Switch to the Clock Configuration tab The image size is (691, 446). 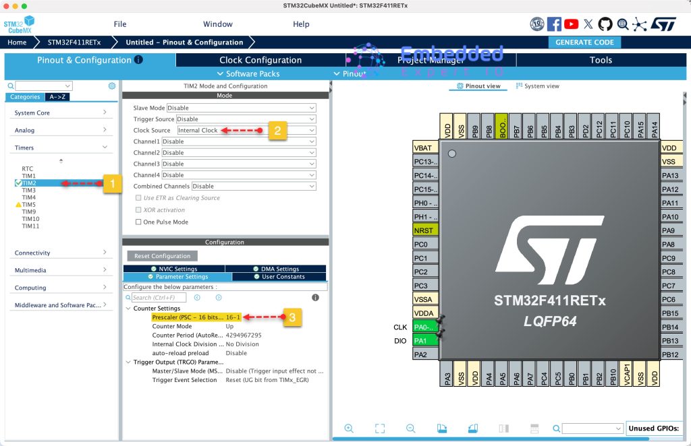pyautogui.click(x=260, y=60)
